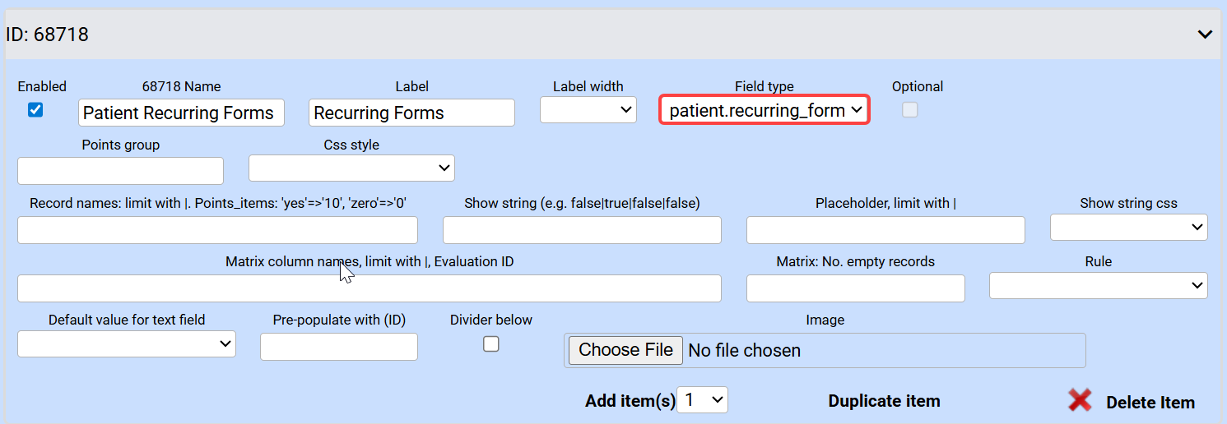Open the Label width dropdown

(588, 109)
